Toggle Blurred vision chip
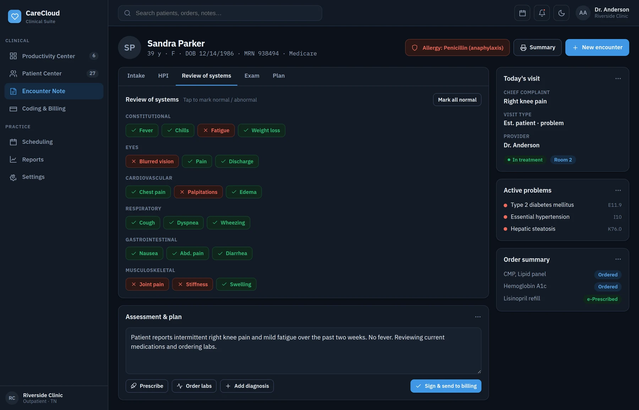 (152, 162)
